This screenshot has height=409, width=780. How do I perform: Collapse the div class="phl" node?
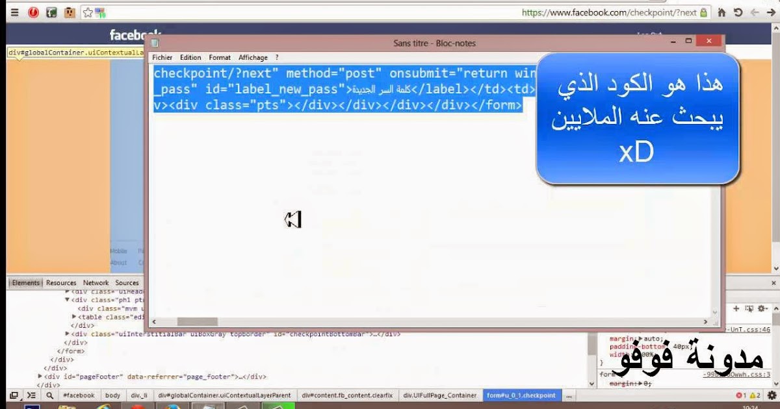67,300
